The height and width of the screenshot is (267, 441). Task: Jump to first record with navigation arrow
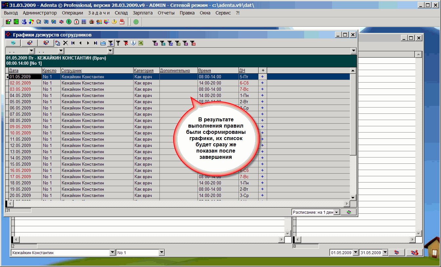(73, 43)
